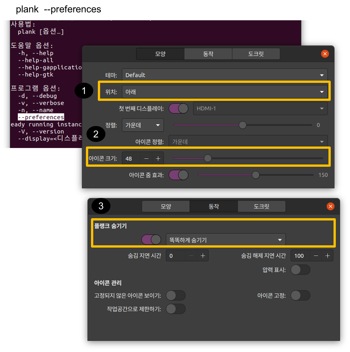This screenshot has width=350, height=352.
Task: Click --version option text in terminal
Action: coord(48,131)
